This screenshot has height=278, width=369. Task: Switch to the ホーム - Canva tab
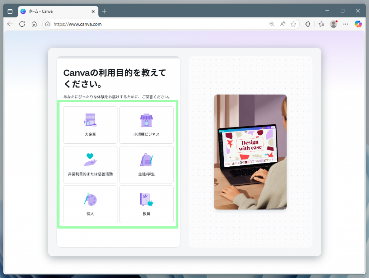(54, 11)
